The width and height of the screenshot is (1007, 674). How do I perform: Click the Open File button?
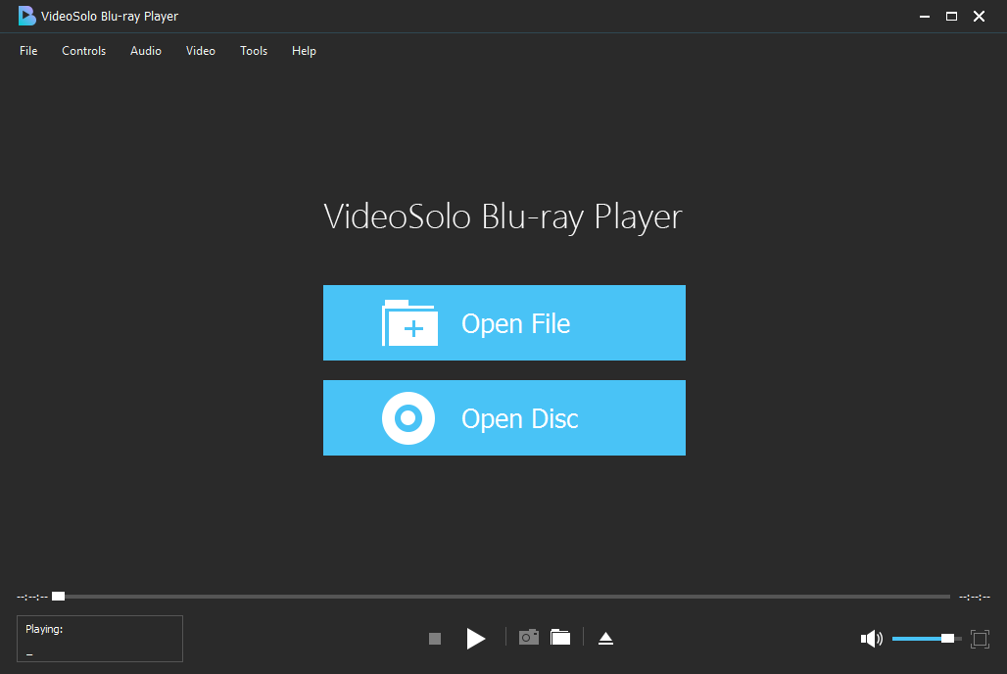[x=504, y=322]
